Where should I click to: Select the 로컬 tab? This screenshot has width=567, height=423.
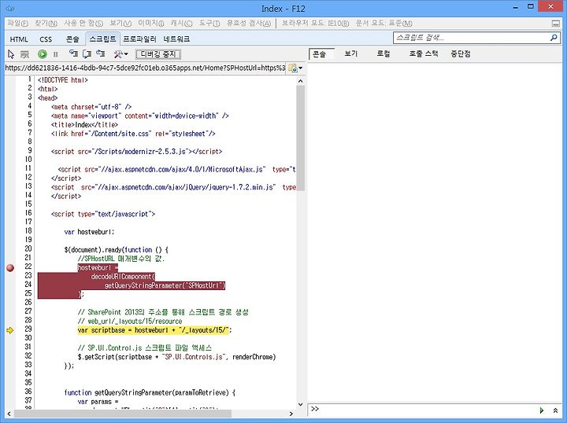384,53
